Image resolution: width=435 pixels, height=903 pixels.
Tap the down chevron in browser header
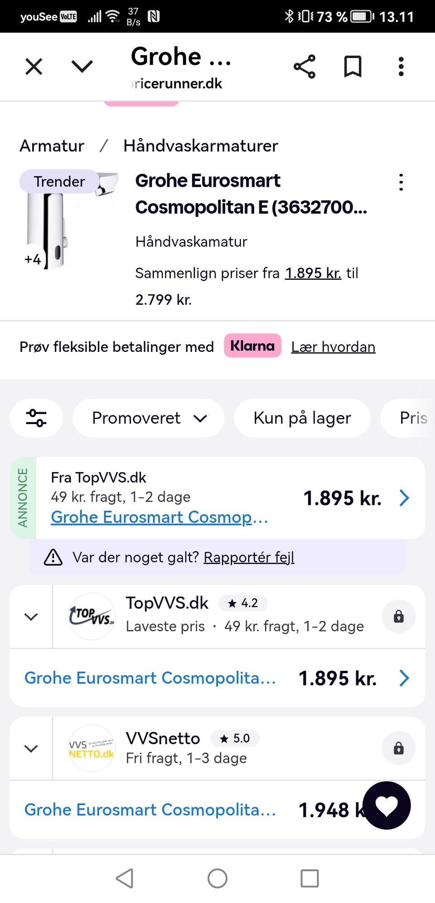[82, 67]
